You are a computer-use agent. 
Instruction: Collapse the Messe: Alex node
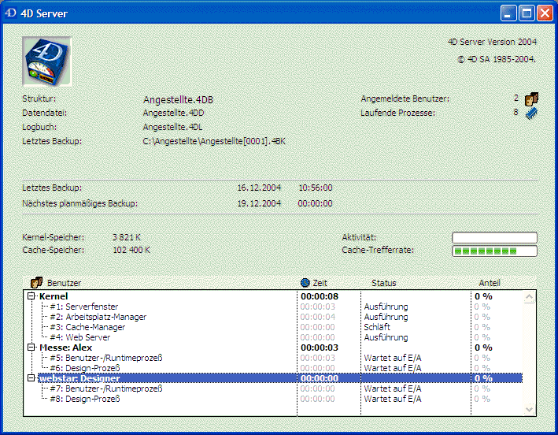(x=31, y=348)
